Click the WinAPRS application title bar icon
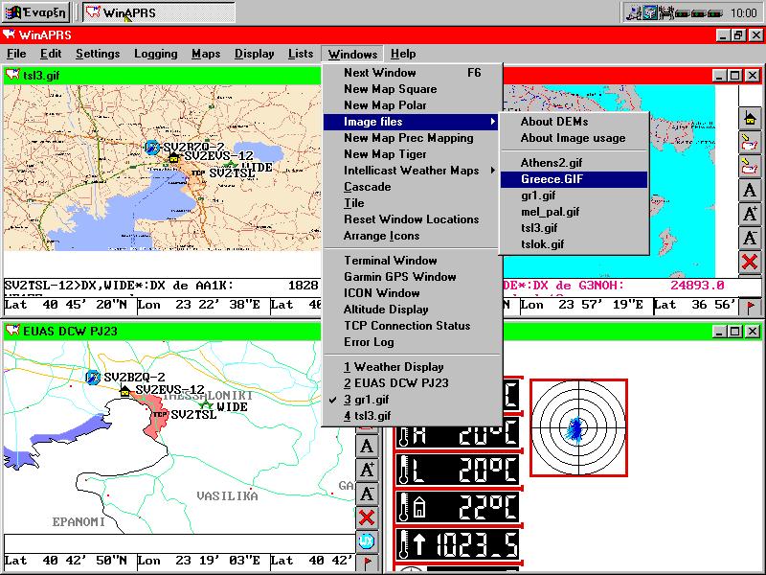 coord(9,34)
